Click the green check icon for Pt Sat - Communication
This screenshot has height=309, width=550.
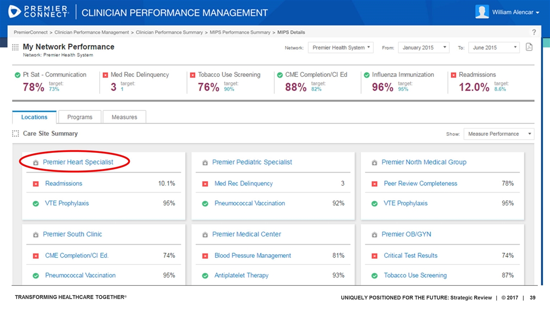[18, 75]
